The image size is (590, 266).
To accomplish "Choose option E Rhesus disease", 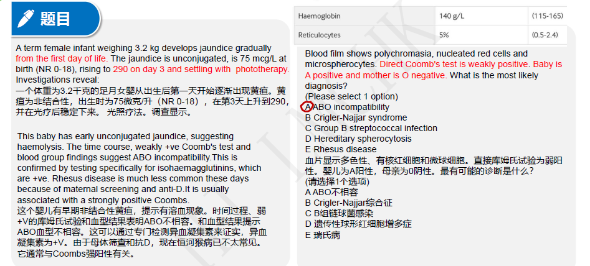I will [341, 149].
